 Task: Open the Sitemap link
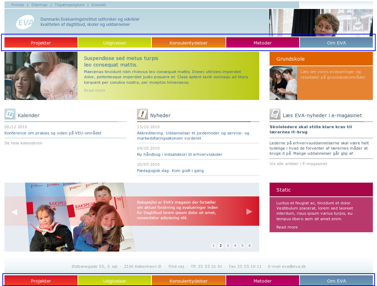(x=39, y=5)
